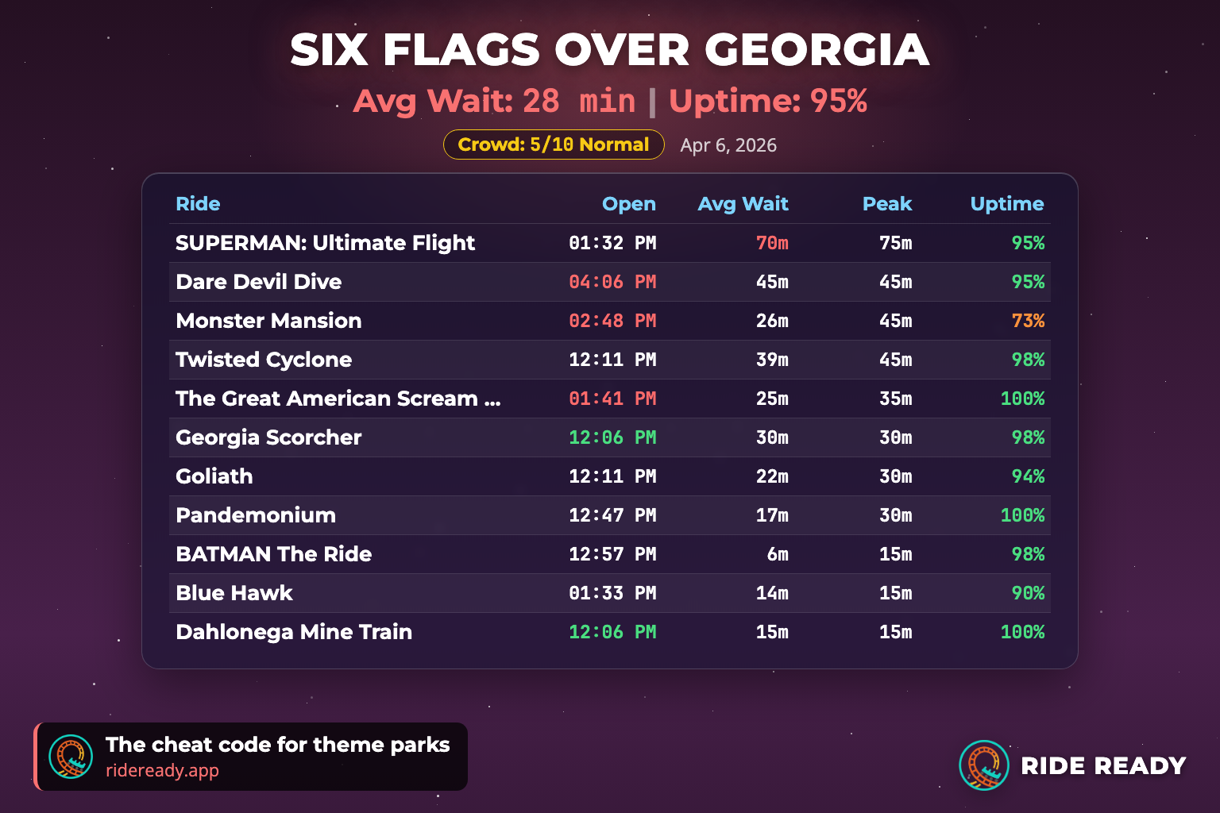Click the "Uptime" column header
Image resolution: width=1220 pixels, height=813 pixels.
point(1007,204)
